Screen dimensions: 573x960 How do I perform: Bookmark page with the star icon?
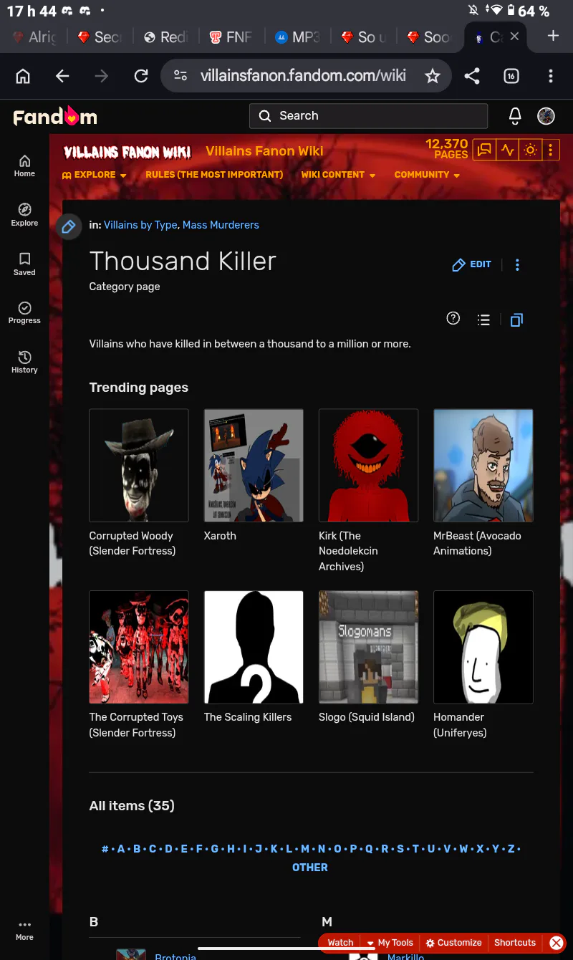point(432,76)
